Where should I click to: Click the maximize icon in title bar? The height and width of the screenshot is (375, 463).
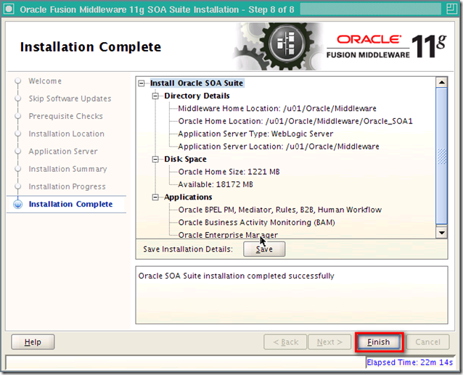click(x=451, y=9)
